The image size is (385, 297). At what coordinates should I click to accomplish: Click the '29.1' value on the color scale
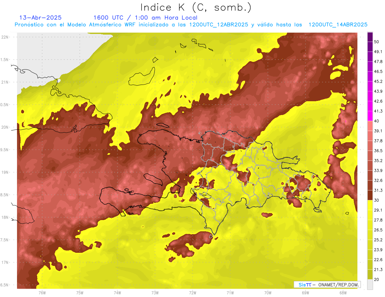tap(378, 210)
